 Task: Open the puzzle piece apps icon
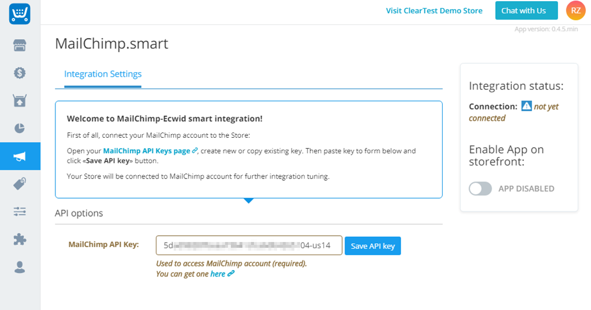(x=20, y=239)
